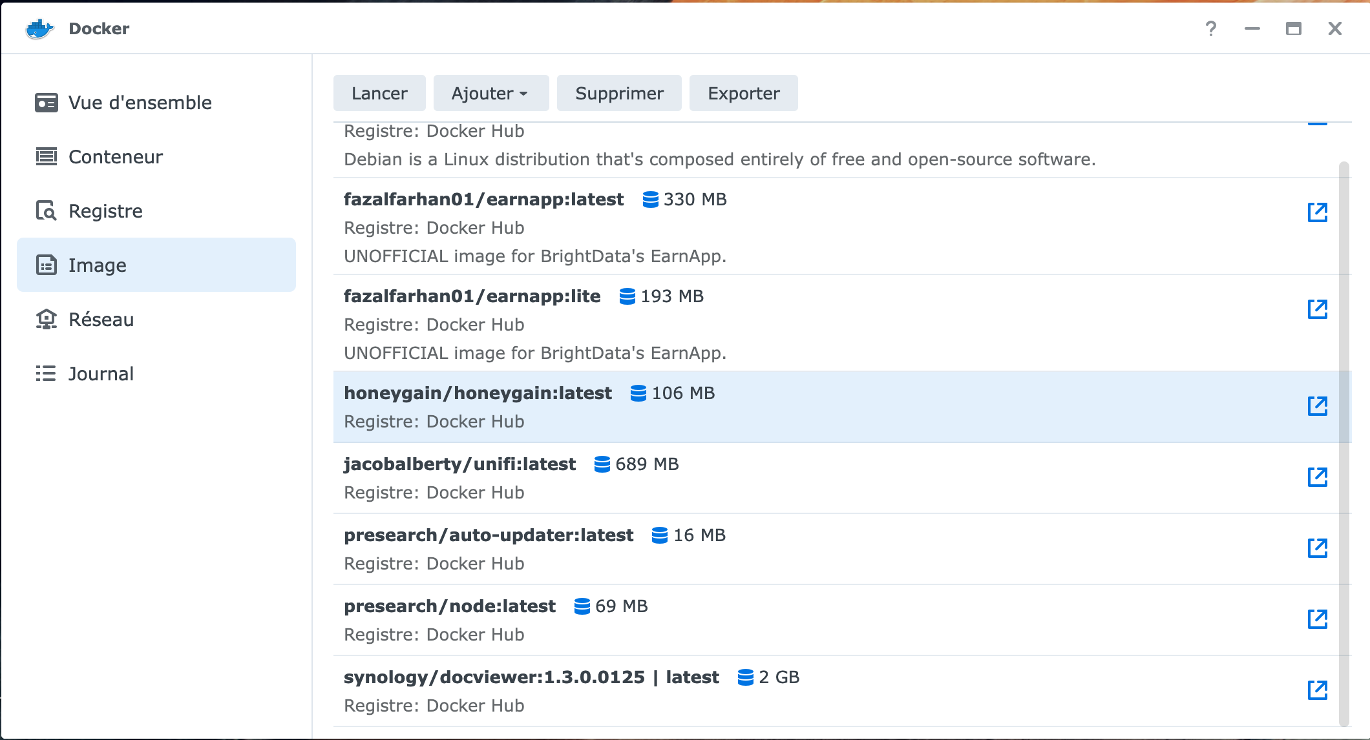This screenshot has height=740, width=1370.
Task: Click size disk icon beside 69 MB
Action: coord(582,606)
